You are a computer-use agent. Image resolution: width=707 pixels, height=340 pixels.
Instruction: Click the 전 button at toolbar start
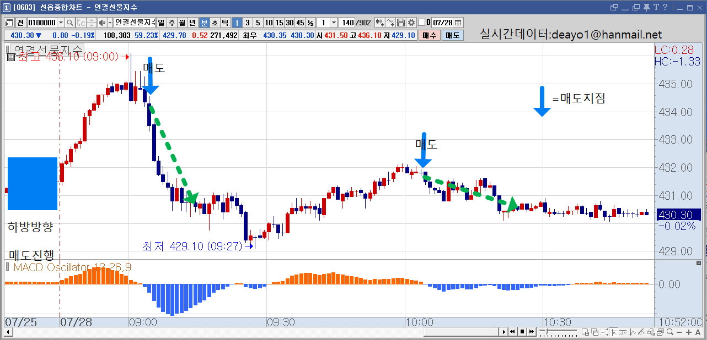[x=20, y=23]
